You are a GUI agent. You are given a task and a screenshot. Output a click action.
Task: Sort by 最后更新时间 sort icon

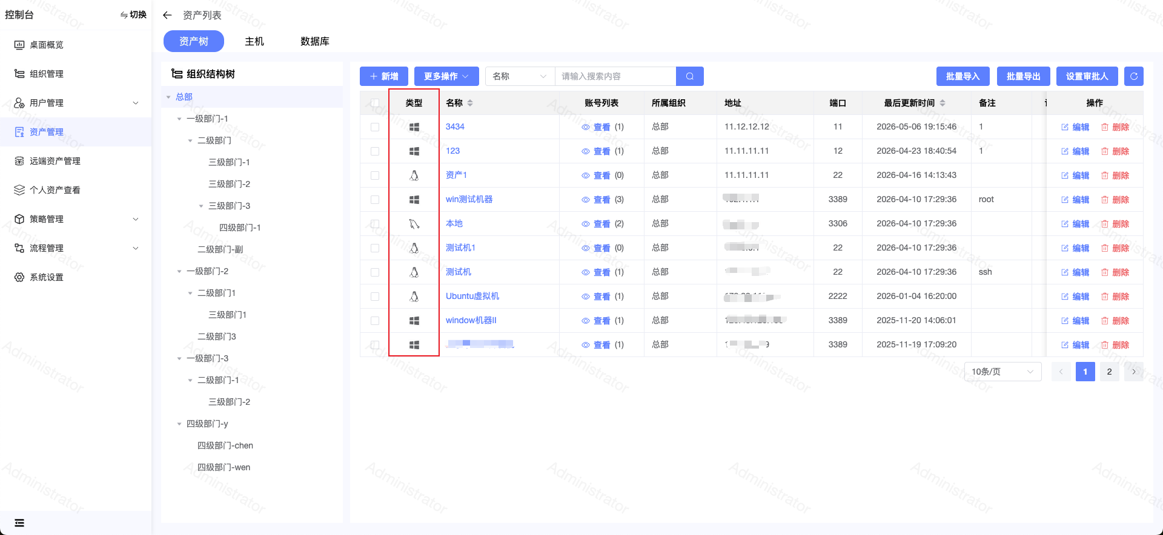(x=943, y=103)
